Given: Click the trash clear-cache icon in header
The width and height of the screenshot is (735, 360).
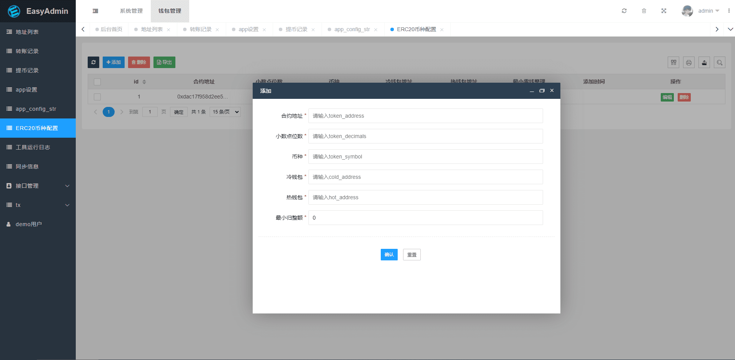Looking at the screenshot, I should (644, 11).
